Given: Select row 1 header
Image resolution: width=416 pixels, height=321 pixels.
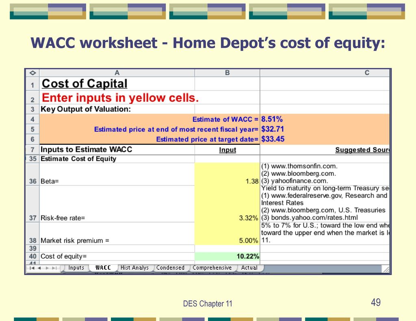Looking at the screenshot, I should (x=32, y=84).
